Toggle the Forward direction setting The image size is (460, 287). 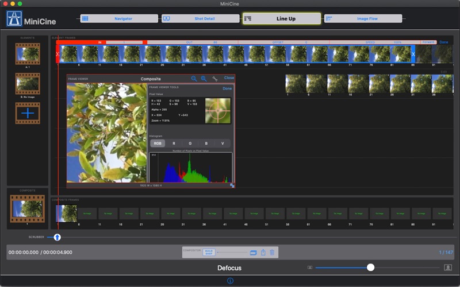pyautogui.click(x=428, y=42)
